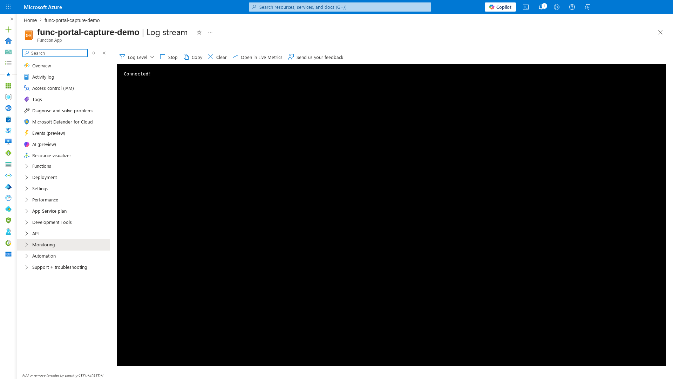673x379 pixels.
Task: Open the Tags menu item
Action: tap(63, 99)
